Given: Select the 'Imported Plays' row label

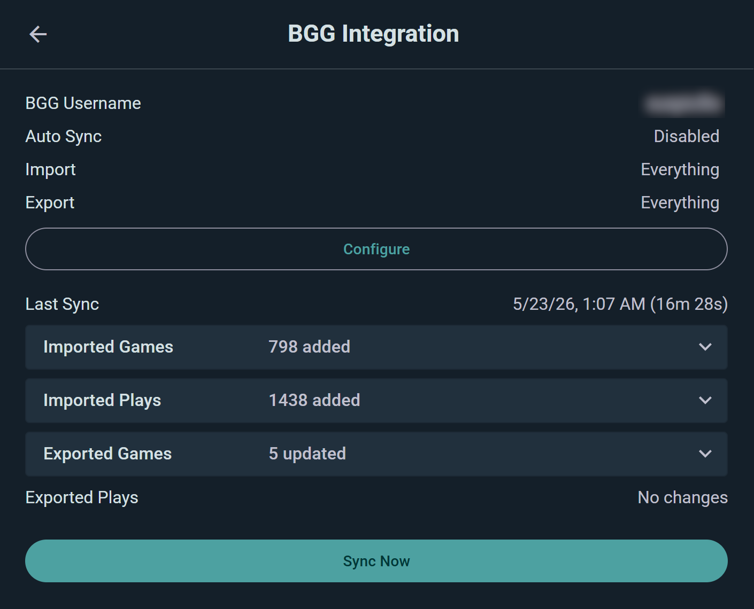Looking at the screenshot, I should click(x=102, y=400).
